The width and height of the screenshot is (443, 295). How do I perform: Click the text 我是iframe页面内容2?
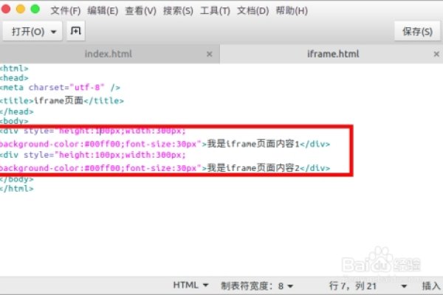pyautogui.click(x=253, y=168)
